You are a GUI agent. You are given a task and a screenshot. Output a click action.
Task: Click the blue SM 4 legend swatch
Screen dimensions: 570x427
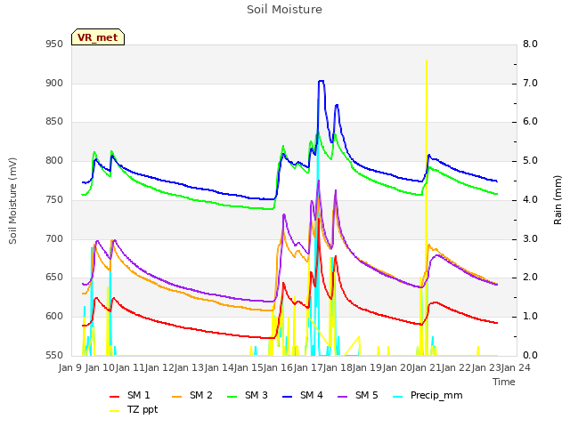pos(287,397)
